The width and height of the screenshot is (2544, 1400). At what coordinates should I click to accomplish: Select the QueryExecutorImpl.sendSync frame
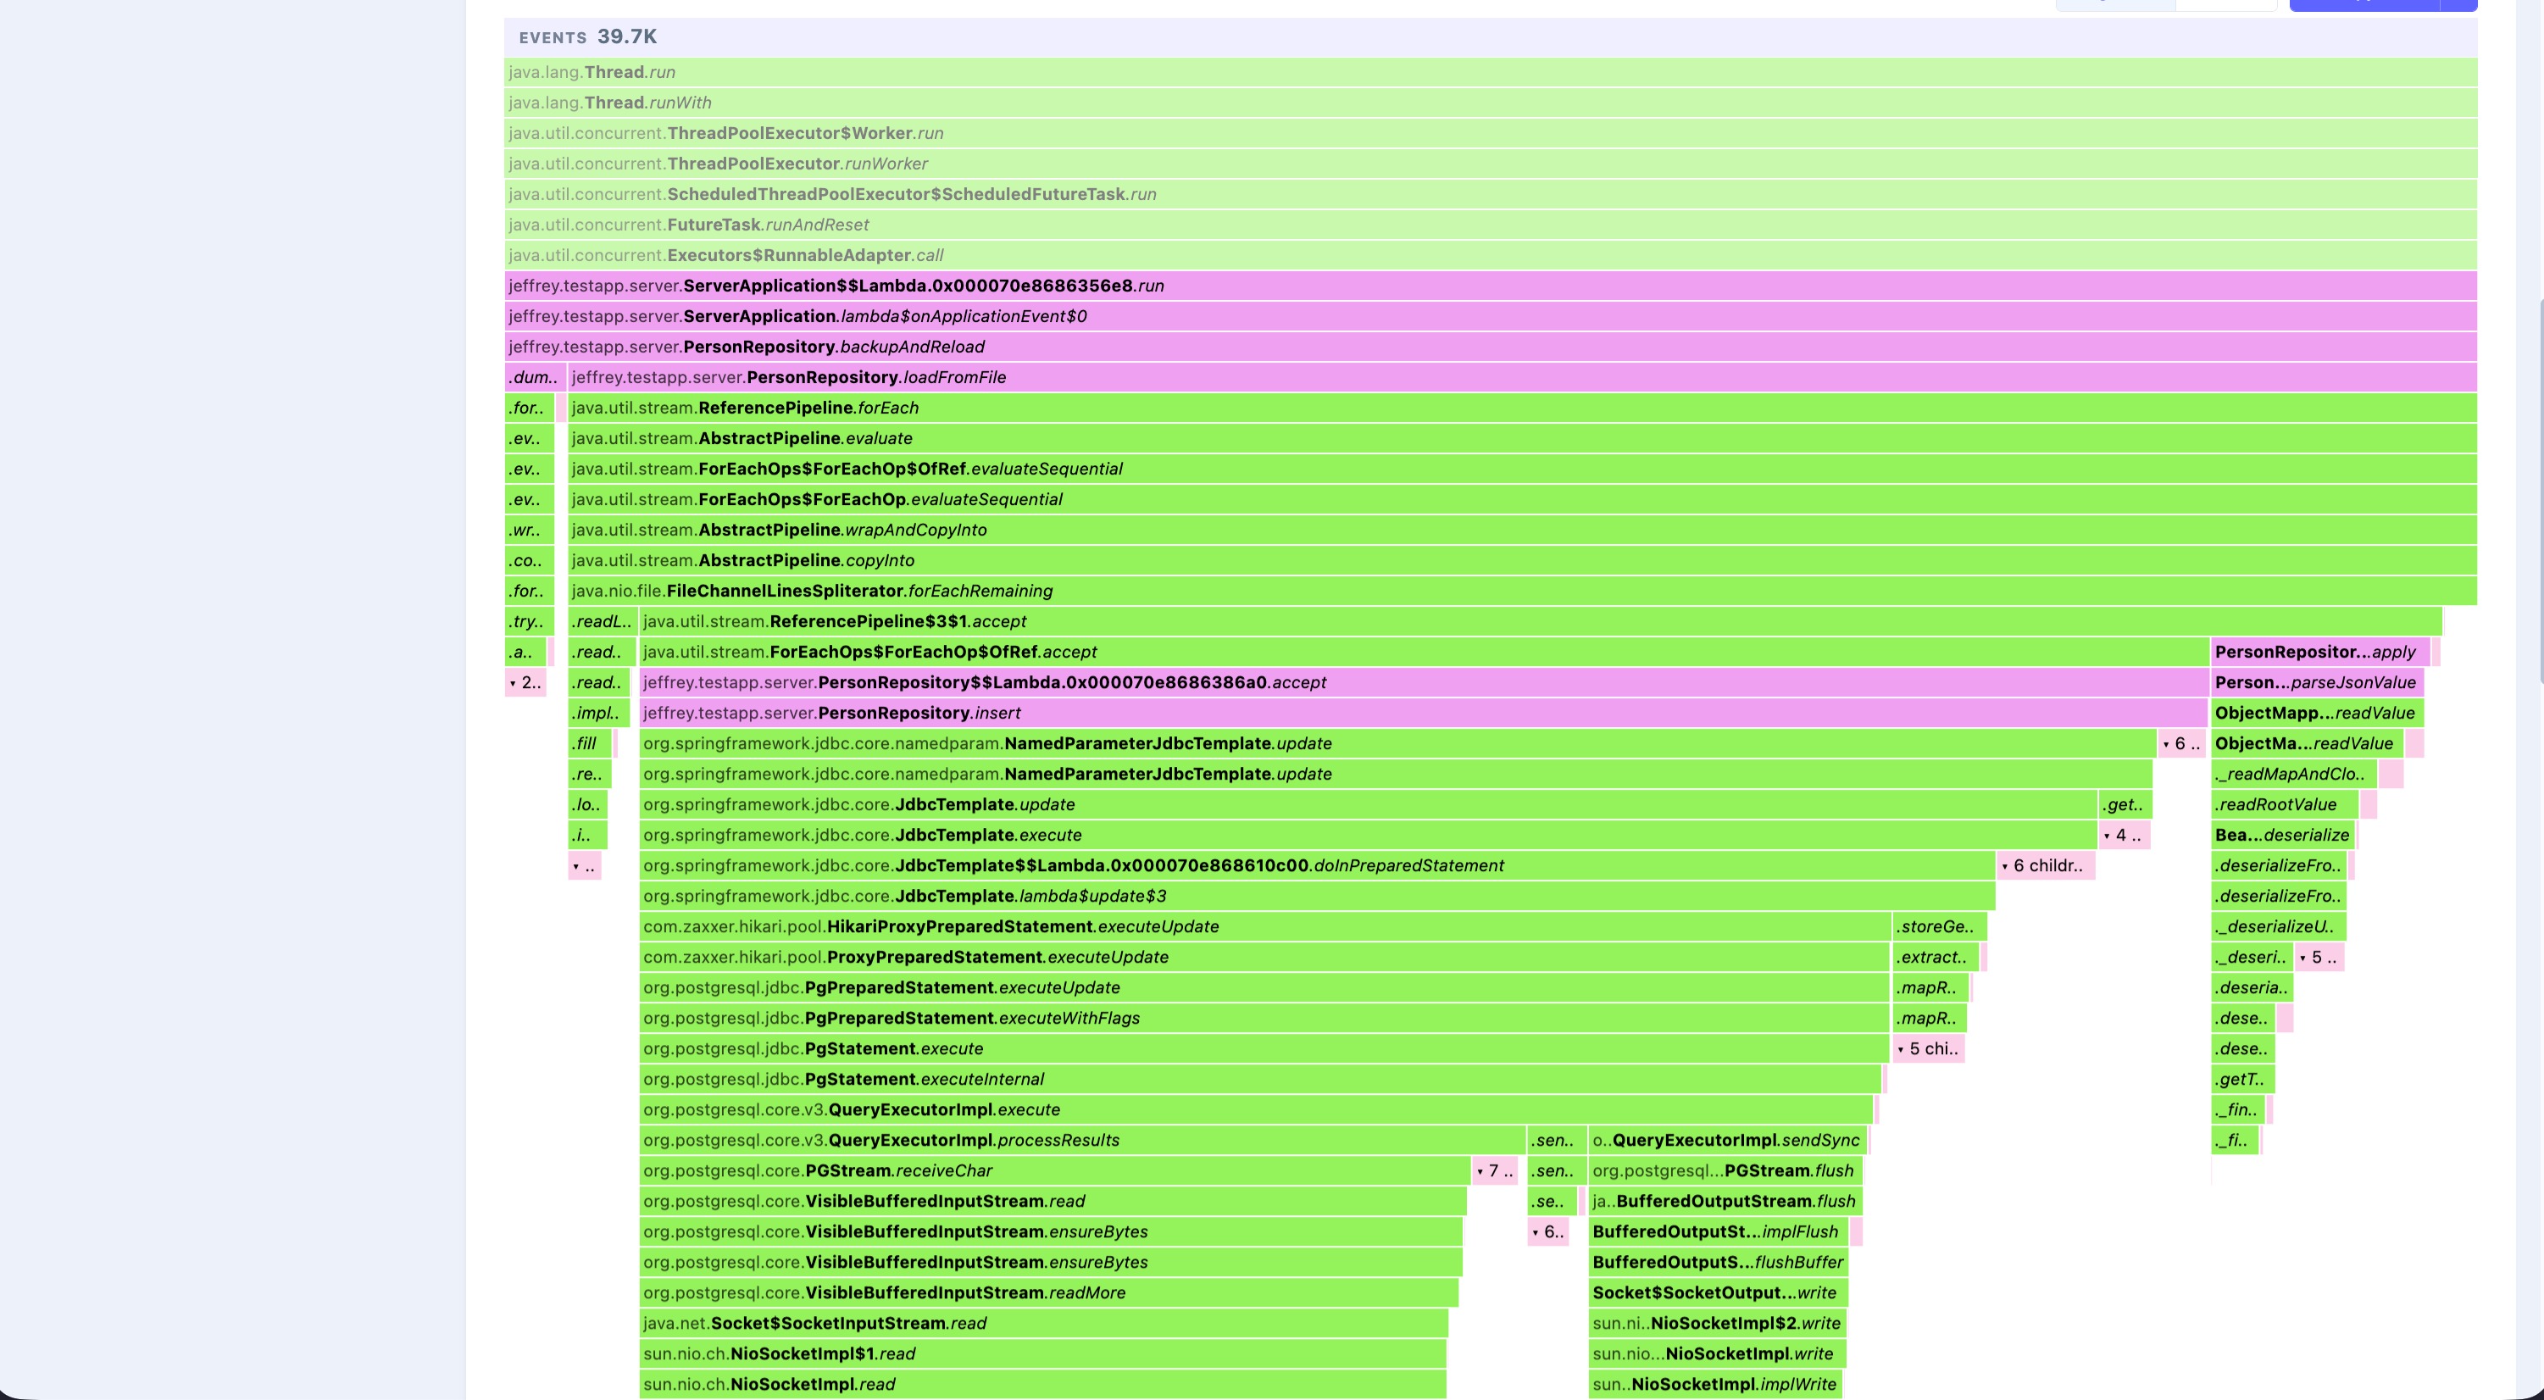pos(1727,1141)
